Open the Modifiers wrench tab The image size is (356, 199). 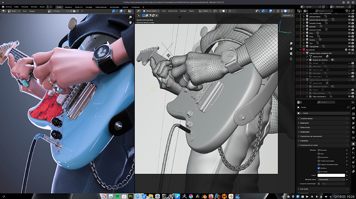(353, 149)
